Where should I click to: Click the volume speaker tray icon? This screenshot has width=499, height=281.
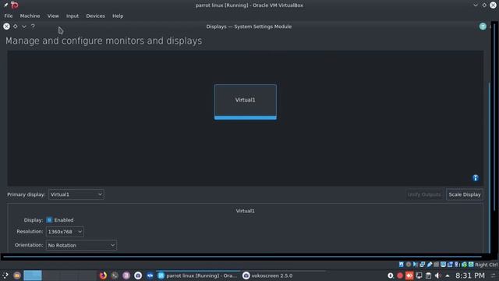pos(438,276)
